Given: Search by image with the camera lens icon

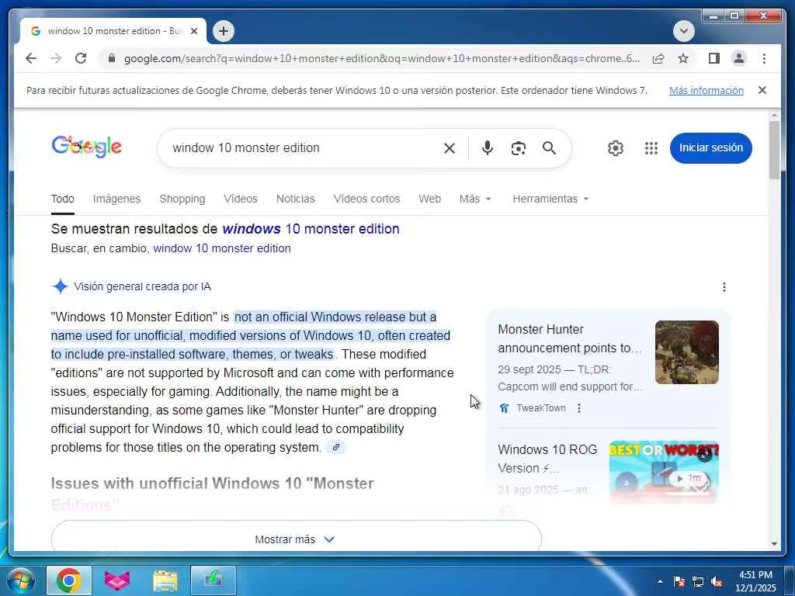Looking at the screenshot, I should pos(518,148).
